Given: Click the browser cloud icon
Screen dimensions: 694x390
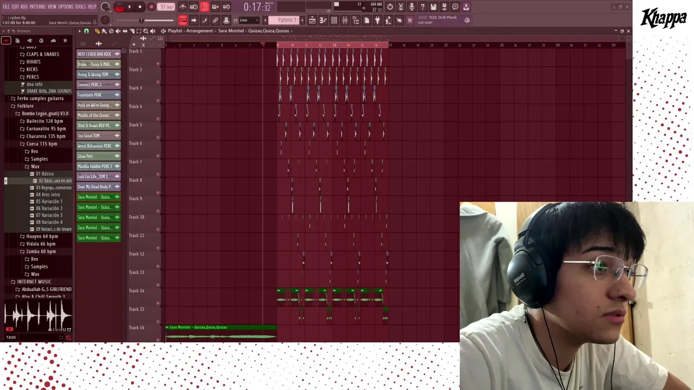Looking at the screenshot, I should pos(53,41).
